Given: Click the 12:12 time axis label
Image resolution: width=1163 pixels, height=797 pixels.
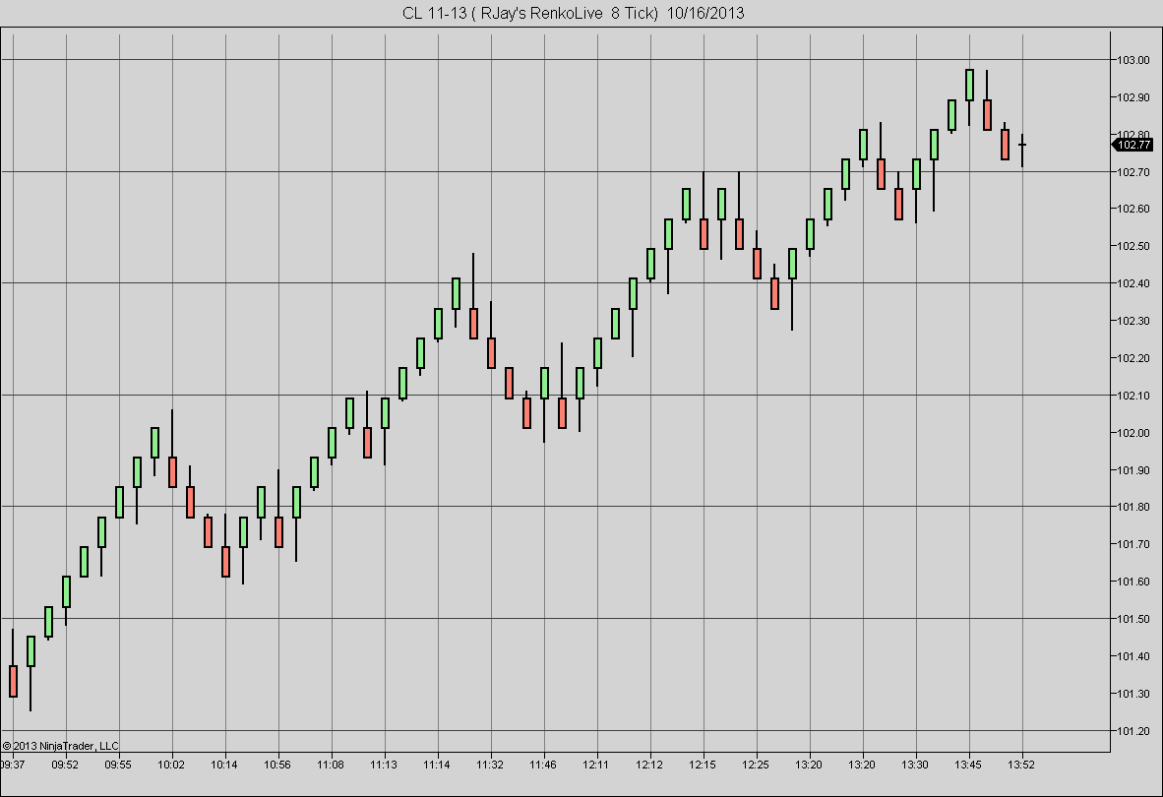Looking at the screenshot, I should (x=649, y=765).
